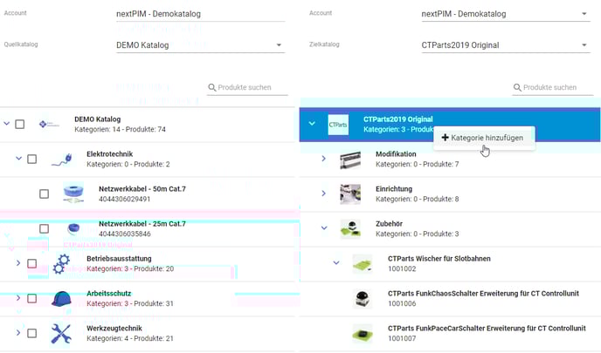This screenshot has width=601, height=353.
Task: Focus the source Produkte suchen field
Action: pyautogui.click(x=247, y=87)
